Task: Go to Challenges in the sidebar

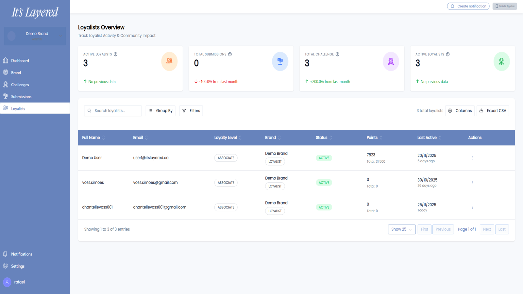Action: [20, 85]
